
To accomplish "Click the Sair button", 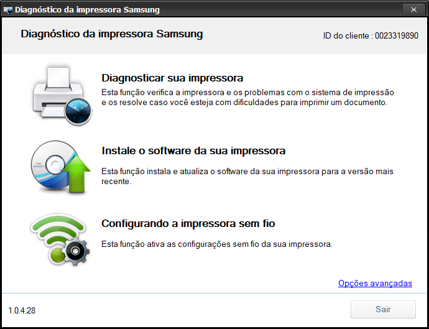I will coord(383,309).
